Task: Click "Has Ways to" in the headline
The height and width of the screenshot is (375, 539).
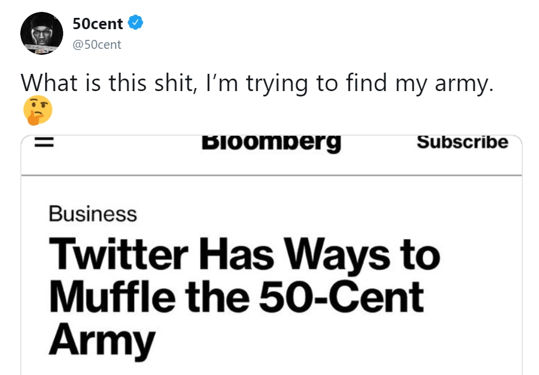Action: click(320, 254)
